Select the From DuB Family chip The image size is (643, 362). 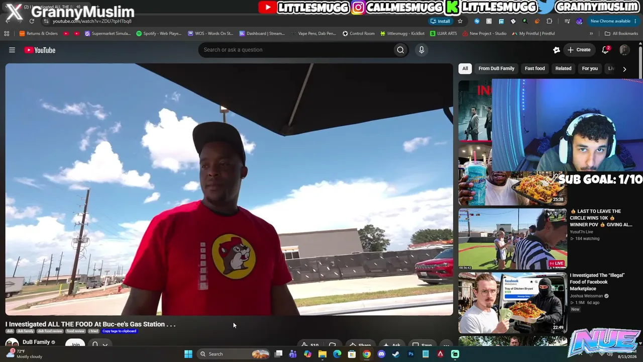coord(496,68)
